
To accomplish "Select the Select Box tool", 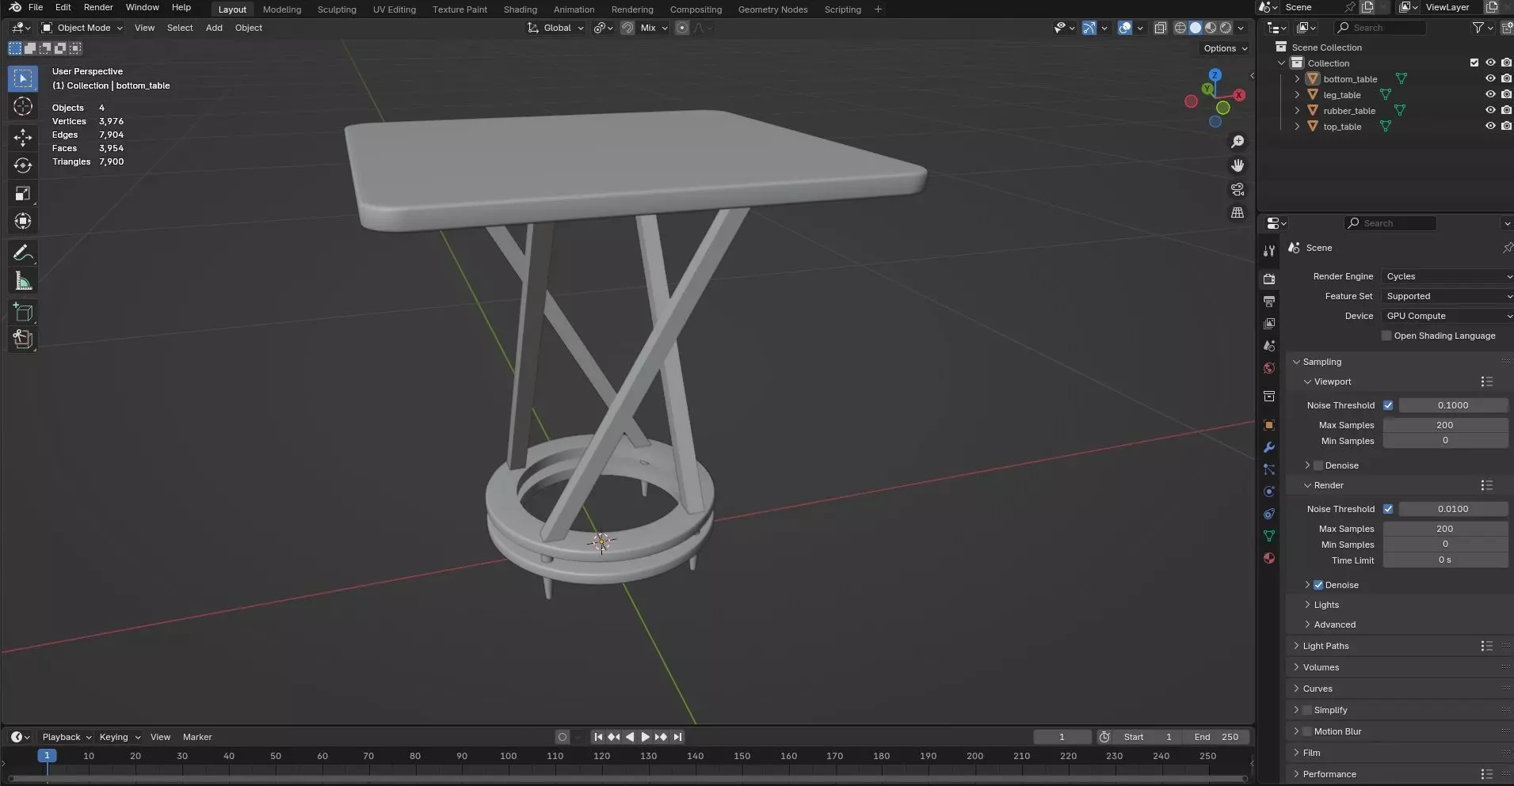I will (x=22, y=78).
